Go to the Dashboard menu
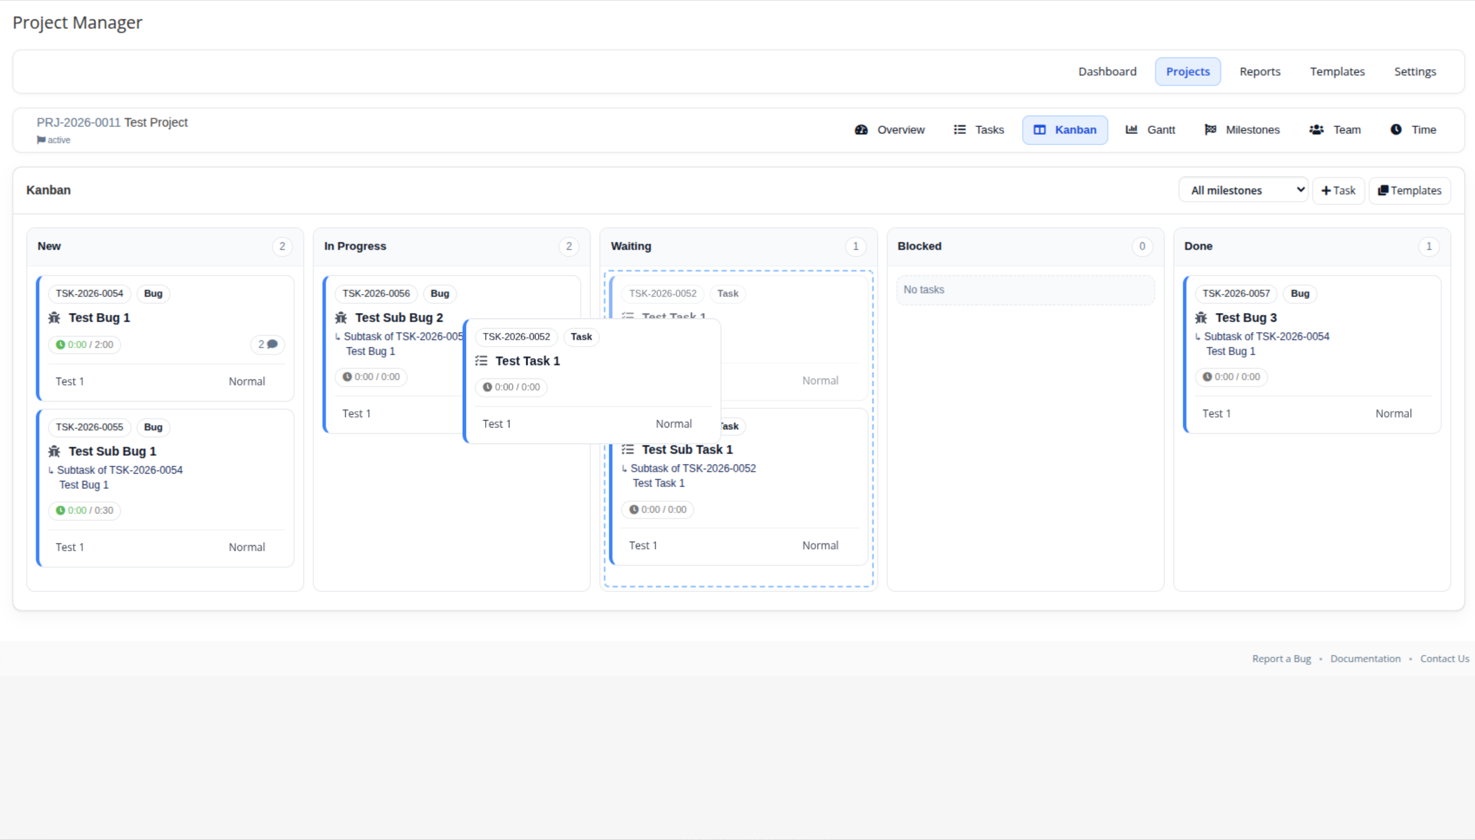Screen dimensions: 1475x840 (1107, 72)
